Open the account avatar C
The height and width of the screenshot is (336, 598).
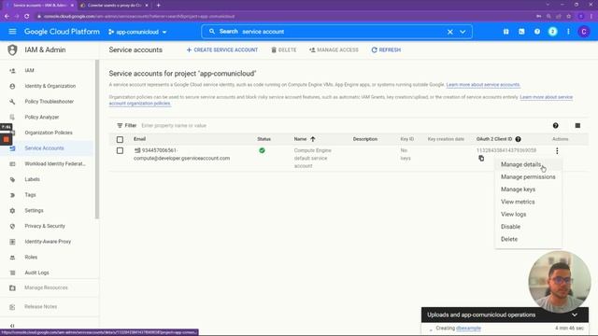583,32
